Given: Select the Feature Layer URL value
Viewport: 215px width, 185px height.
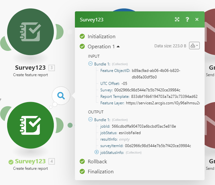Looking at the screenshot, I should pyautogui.click(x=163, y=103).
